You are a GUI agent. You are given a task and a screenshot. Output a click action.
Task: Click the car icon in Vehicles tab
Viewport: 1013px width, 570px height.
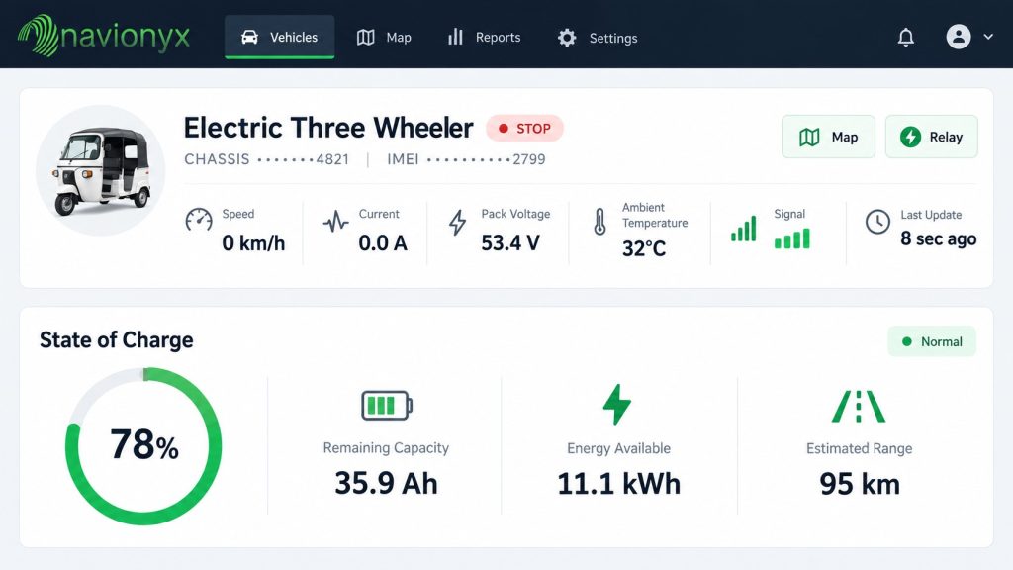pyautogui.click(x=249, y=37)
